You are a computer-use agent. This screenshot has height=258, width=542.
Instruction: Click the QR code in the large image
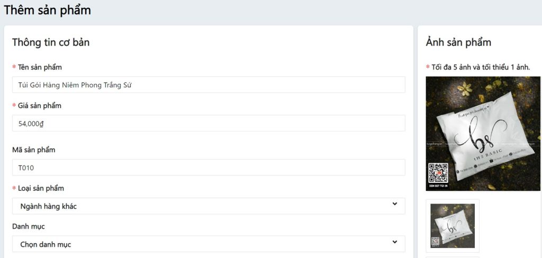click(x=438, y=173)
